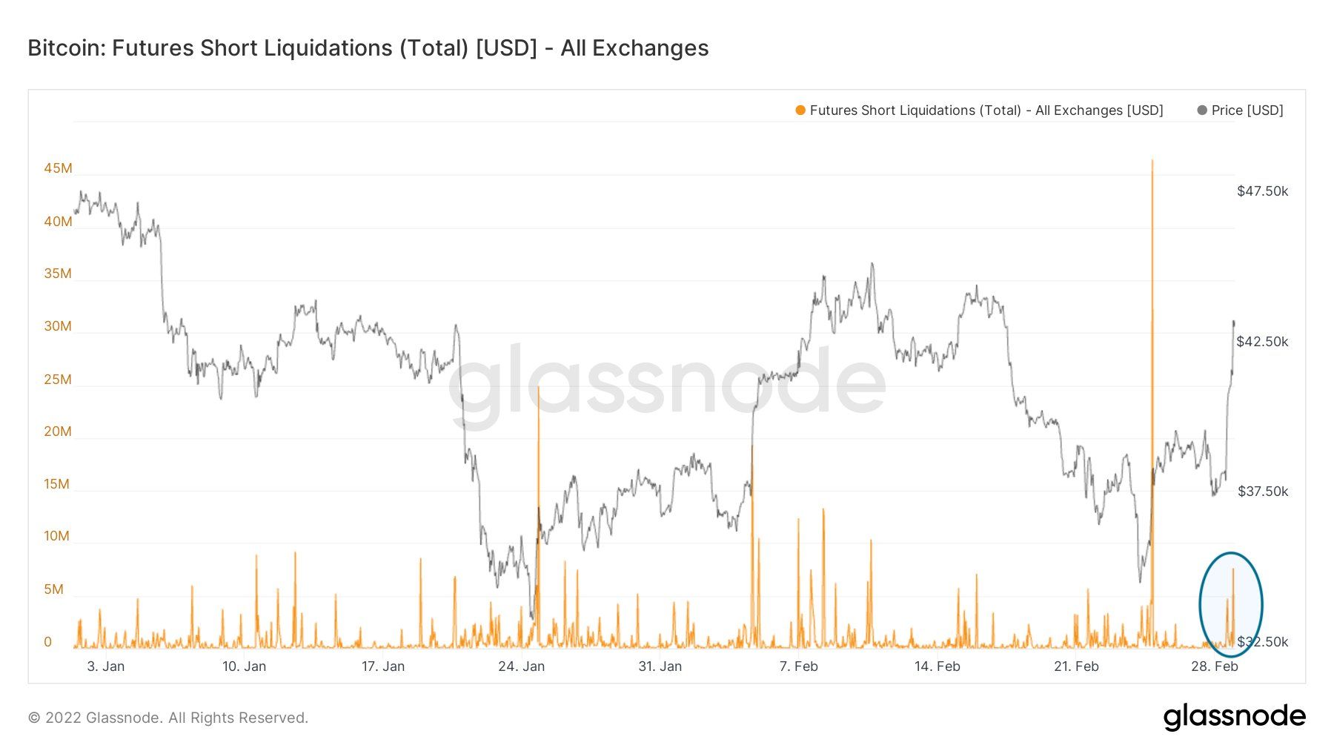Click the glassnode watermark in chart center
The image size is (1334, 751).
(x=667, y=383)
